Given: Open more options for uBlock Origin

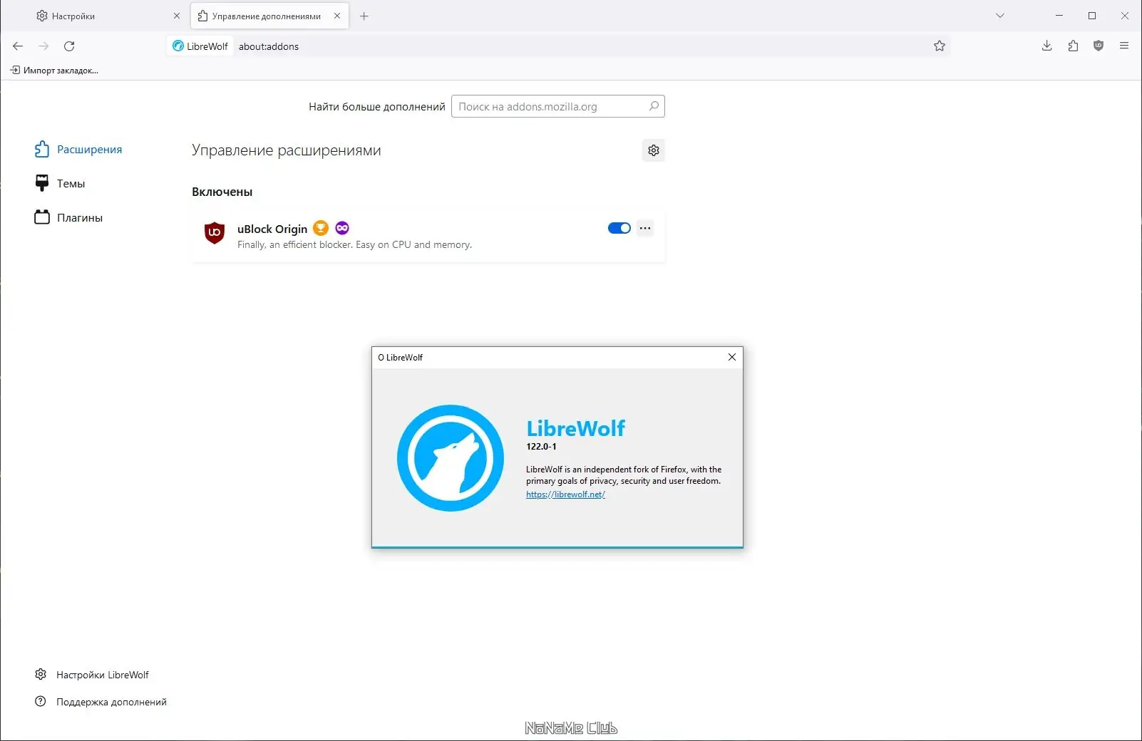Looking at the screenshot, I should pos(645,228).
